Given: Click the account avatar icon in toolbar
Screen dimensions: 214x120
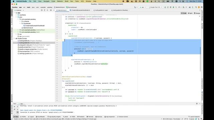Looking at the screenshot, I should click(x=202, y=7).
